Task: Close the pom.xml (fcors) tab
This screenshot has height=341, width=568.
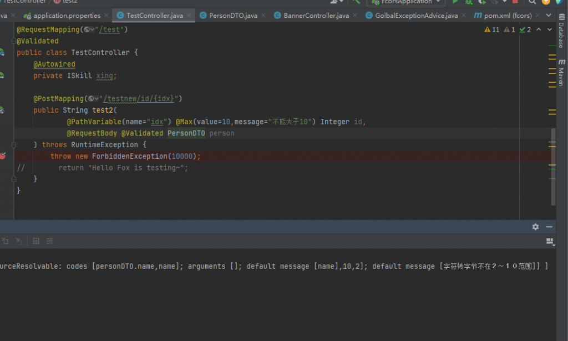Action: pos(537,15)
